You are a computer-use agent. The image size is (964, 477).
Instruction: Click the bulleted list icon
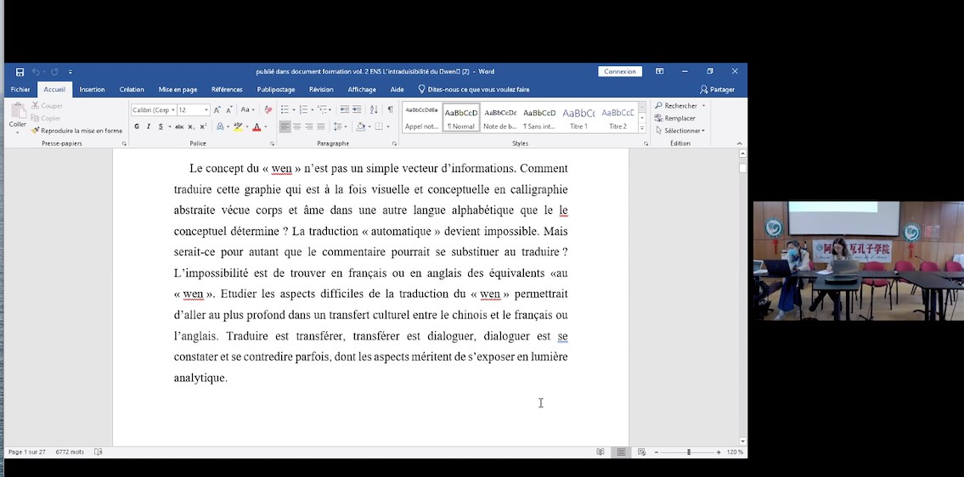(x=285, y=109)
